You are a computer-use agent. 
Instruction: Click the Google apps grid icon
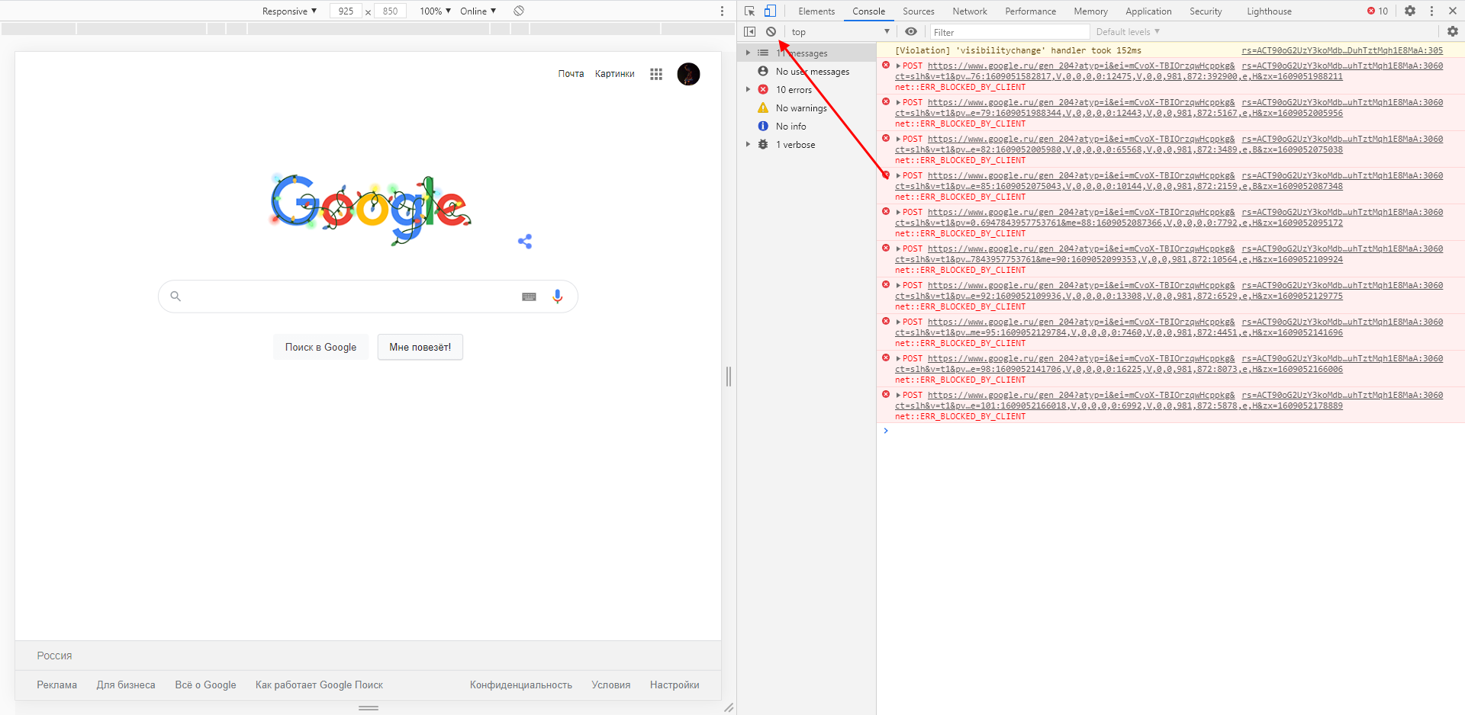656,74
